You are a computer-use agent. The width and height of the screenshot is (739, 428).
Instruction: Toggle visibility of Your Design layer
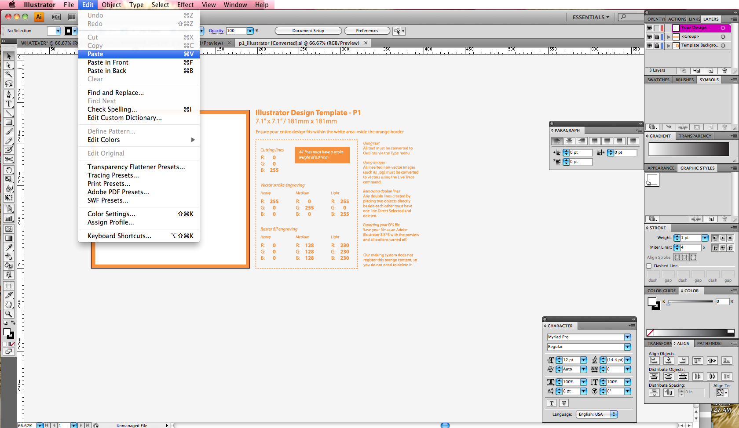tap(649, 28)
